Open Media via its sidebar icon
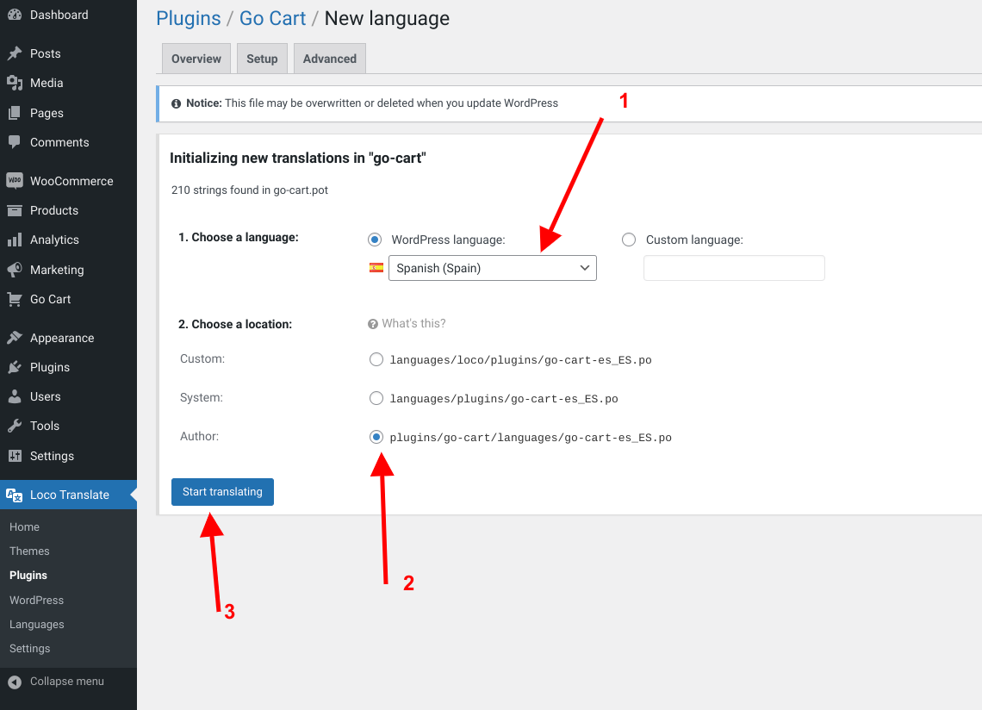The width and height of the screenshot is (982, 710). coord(15,83)
